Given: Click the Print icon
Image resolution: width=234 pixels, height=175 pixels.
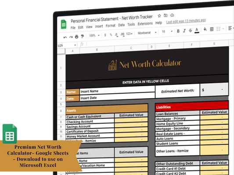Looking at the screenshot, I should [76, 37].
